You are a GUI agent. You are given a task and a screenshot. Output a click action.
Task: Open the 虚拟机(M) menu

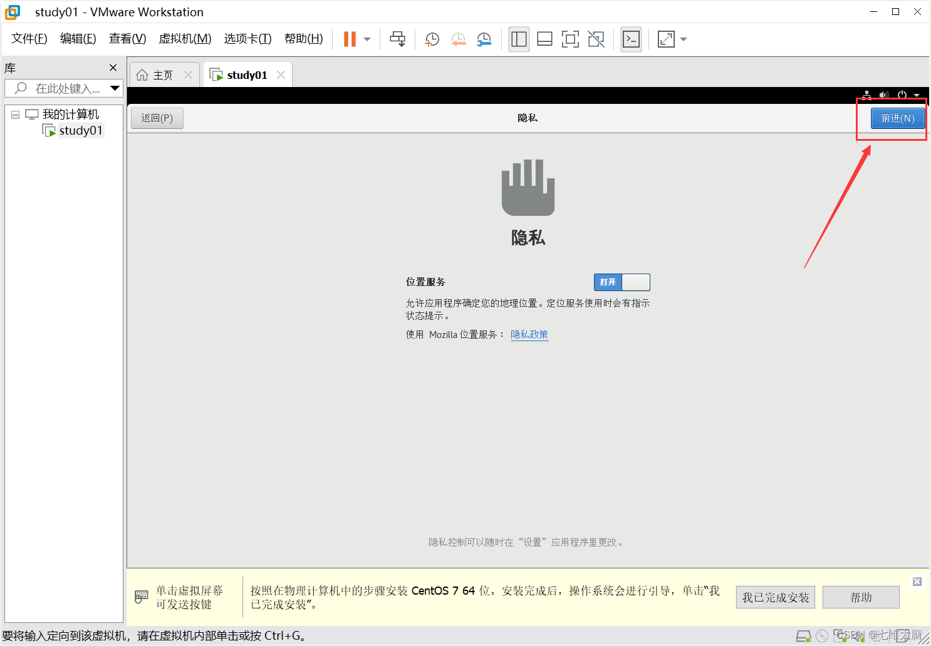[x=185, y=39]
